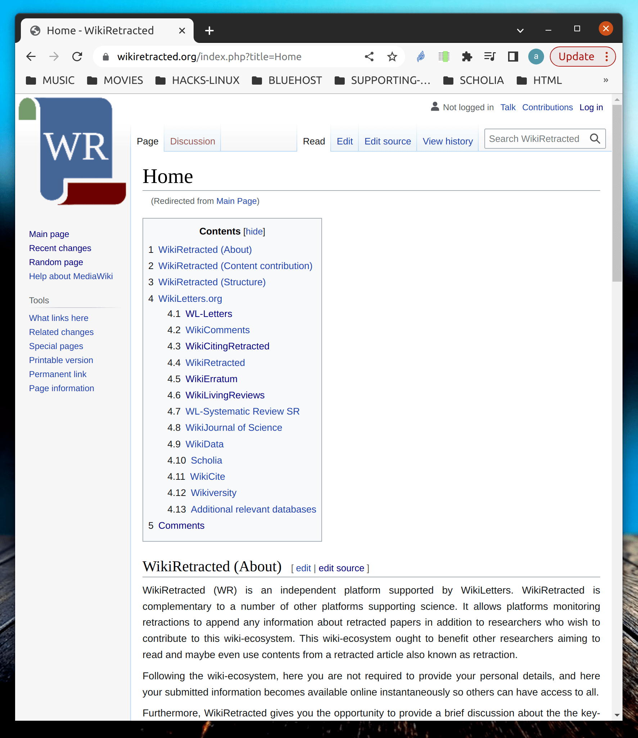The width and height of the screenshot is (638, 738).
Task: Click edit source beside WikiRetracted (About)
Action: coord(341,568)
